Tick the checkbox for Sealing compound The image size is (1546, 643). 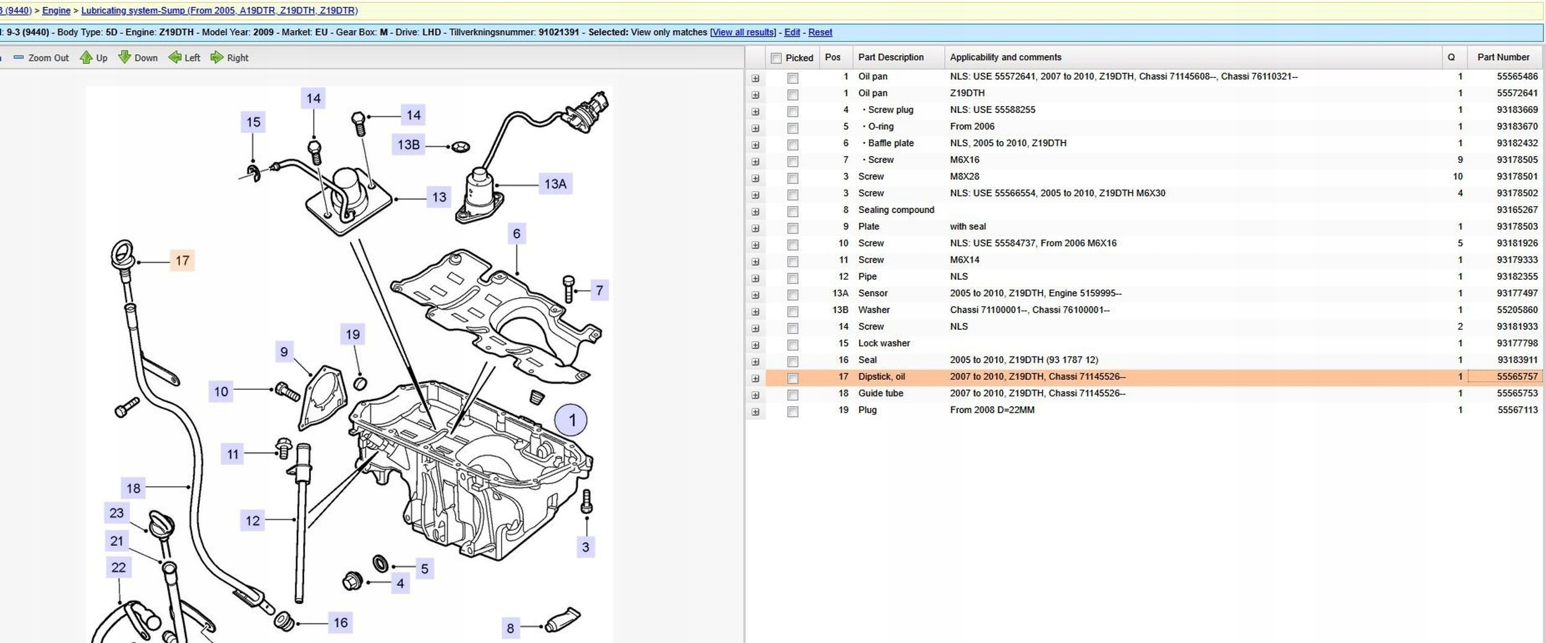(x=792, y=211)
